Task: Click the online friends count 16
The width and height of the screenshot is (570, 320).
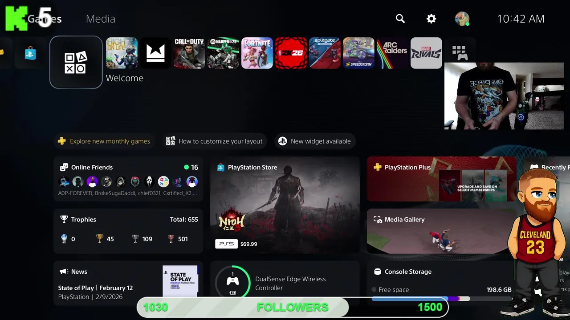Action: 191,168
